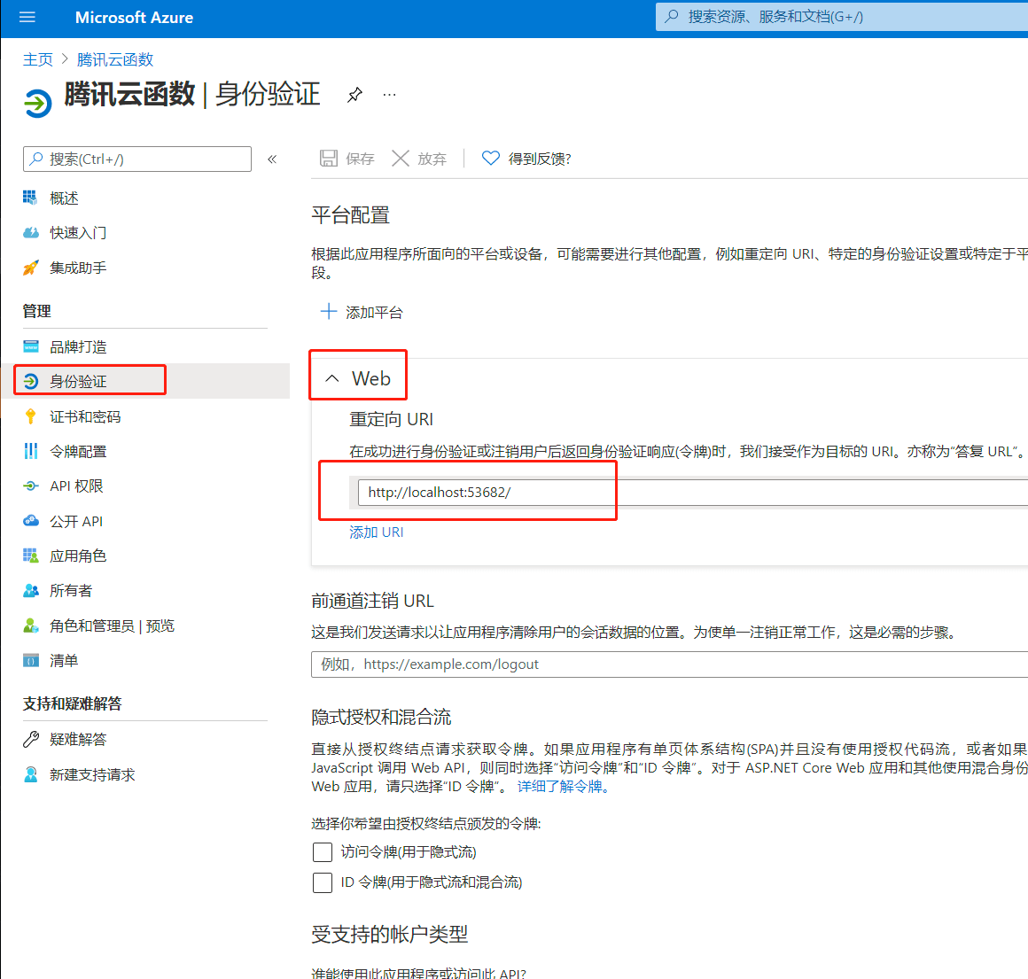Open the more options ellipsis

(389, 95)
